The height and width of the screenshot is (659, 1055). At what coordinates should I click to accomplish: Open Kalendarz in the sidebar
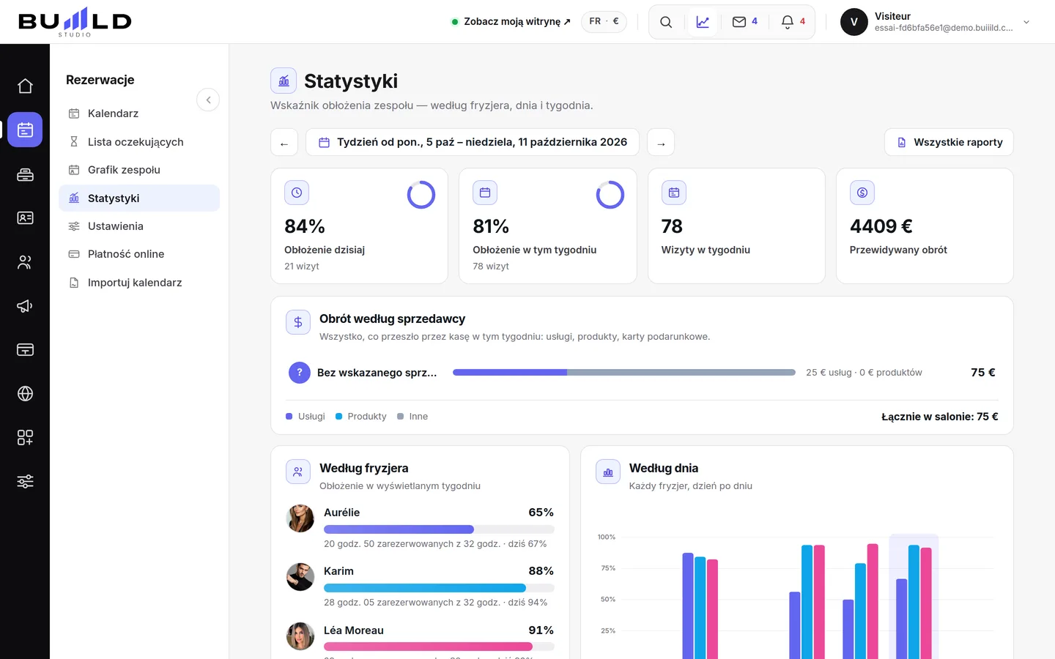139,113
